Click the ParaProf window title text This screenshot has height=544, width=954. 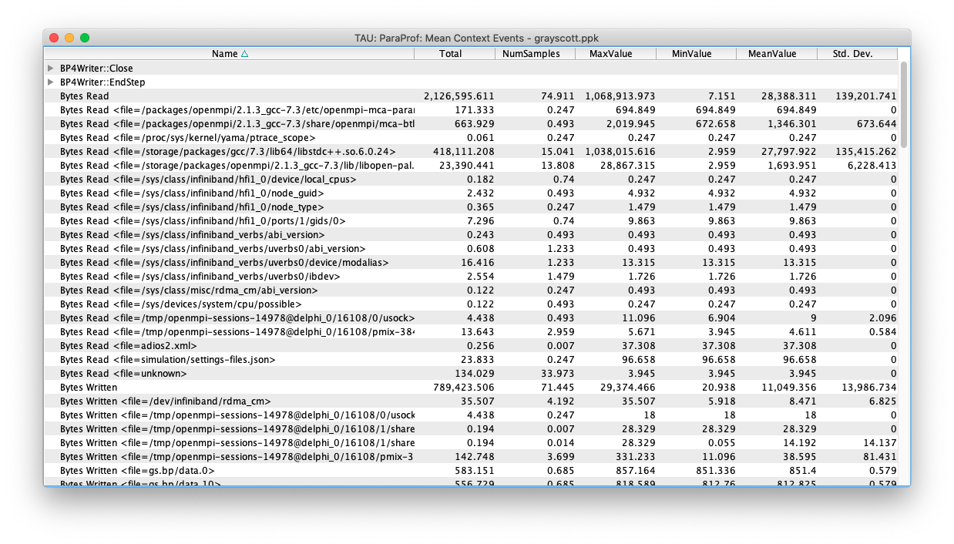pyautogui.click(x=476, y=38)
